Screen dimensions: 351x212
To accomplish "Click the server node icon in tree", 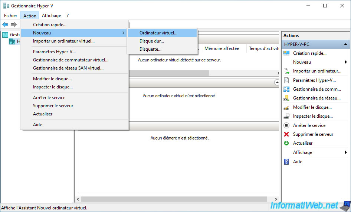I will pyautogui.click(x=12, y=41).
